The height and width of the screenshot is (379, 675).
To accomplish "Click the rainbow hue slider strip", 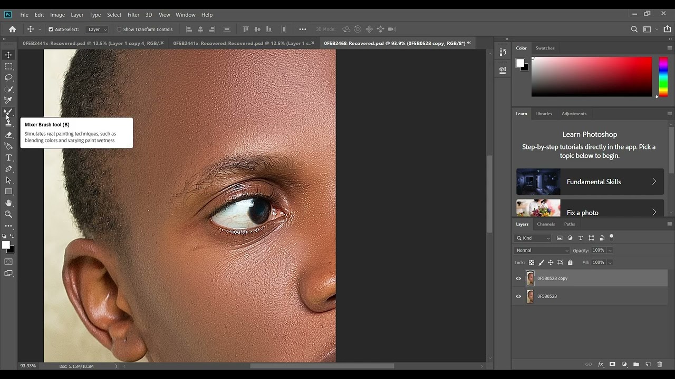I will click(x=663, y=77).
